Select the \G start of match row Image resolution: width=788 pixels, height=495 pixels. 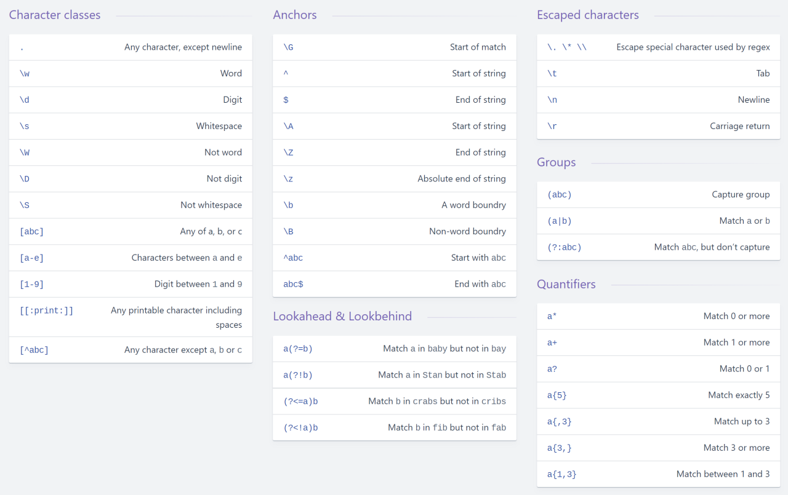394,47
